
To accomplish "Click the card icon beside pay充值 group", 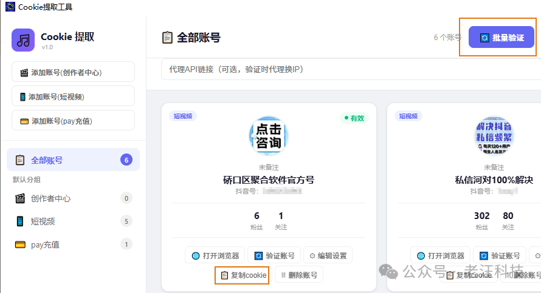I will [x=20, y=244].
